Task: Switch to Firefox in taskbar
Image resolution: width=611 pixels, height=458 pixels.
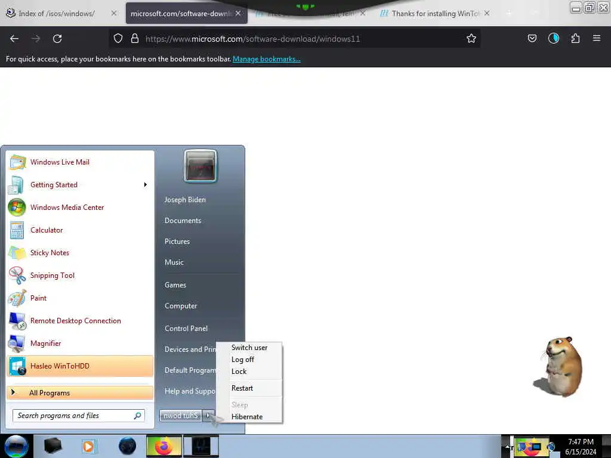Action: click(163, 446)
